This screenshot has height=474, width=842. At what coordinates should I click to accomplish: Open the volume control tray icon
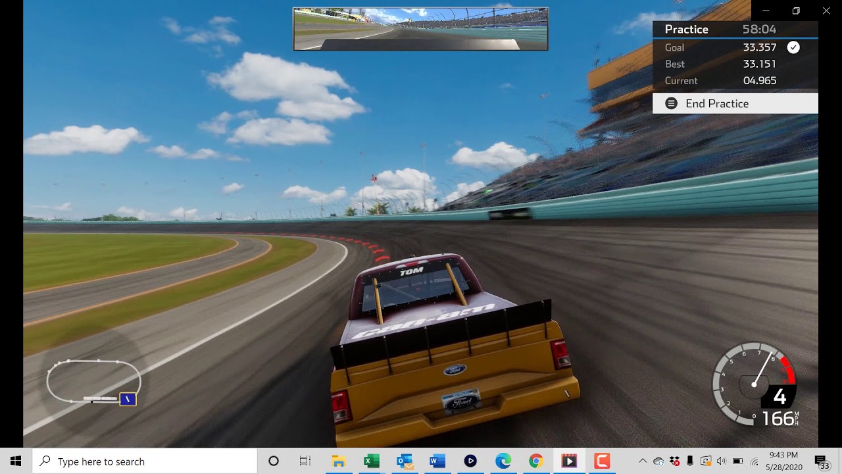[x=722, y=461]
